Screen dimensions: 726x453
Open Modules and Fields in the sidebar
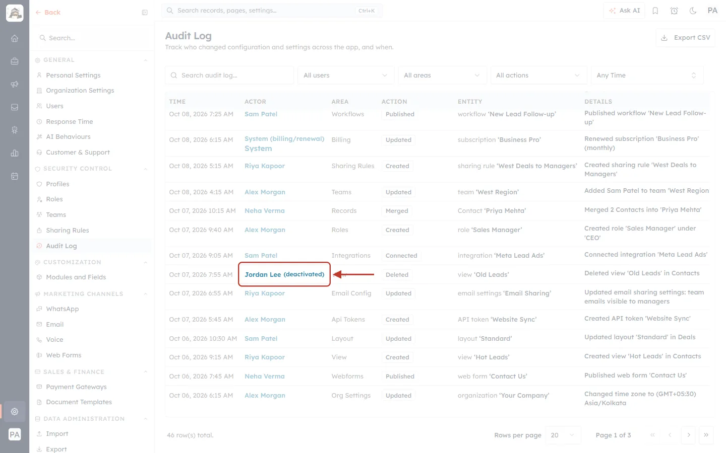pos(76,277)
